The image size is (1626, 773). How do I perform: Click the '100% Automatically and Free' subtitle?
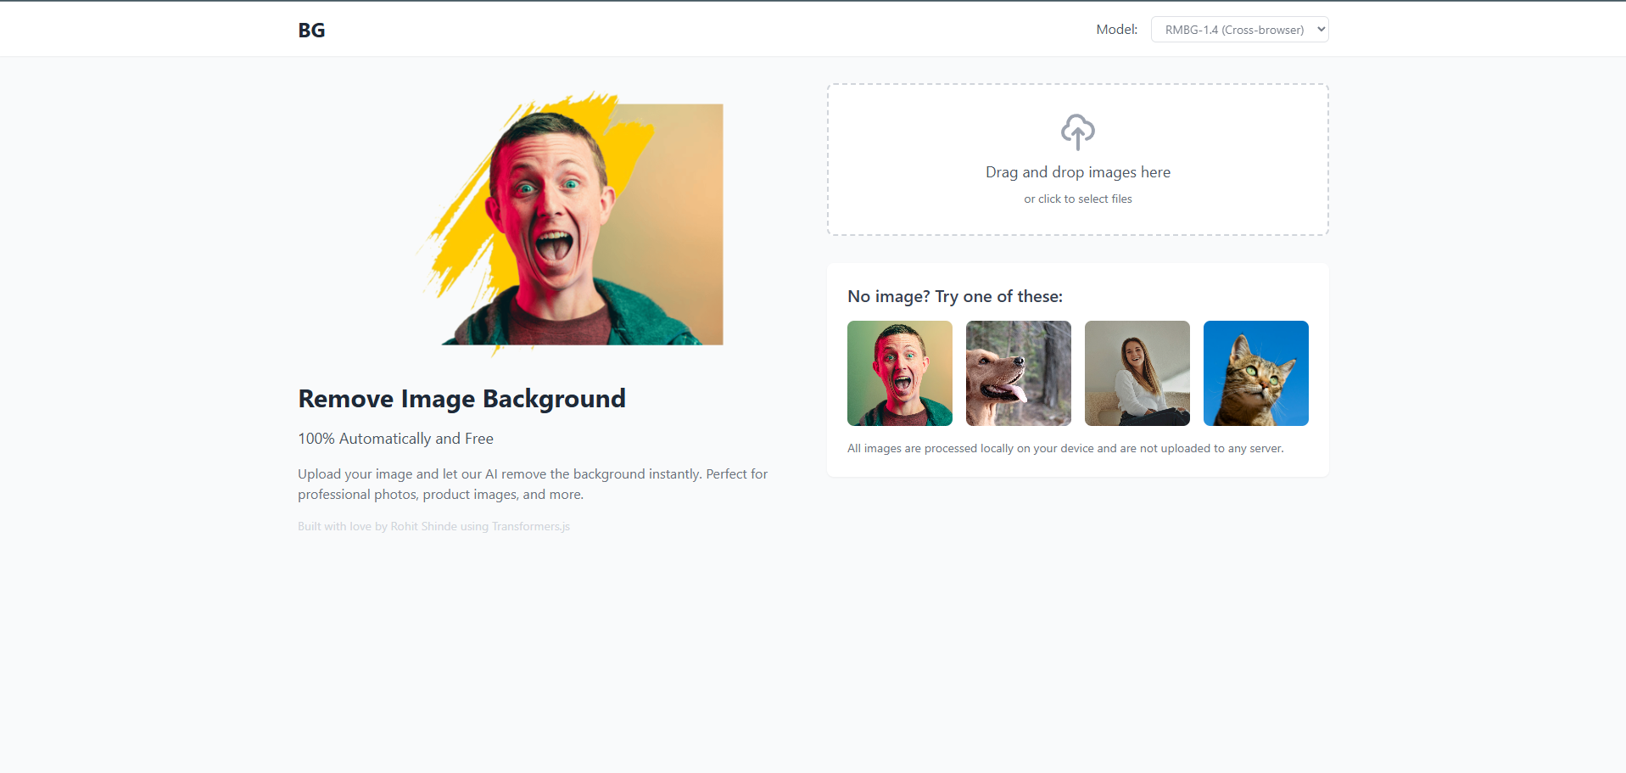point(395,438)
